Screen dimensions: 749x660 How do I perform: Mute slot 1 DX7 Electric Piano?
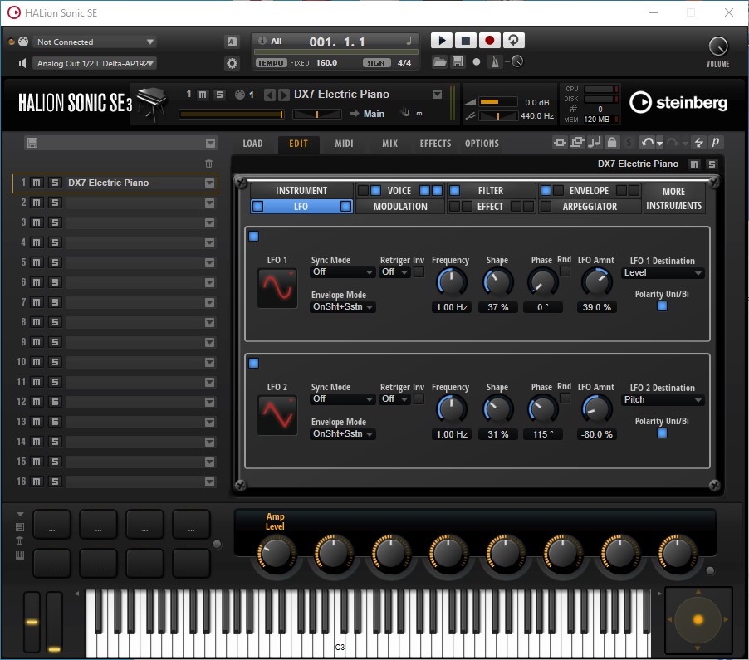pyautogui.click(x=37, y=183)
